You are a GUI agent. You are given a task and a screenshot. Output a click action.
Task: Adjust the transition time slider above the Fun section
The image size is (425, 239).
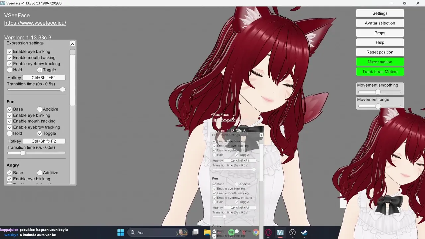tap(36, 89)
